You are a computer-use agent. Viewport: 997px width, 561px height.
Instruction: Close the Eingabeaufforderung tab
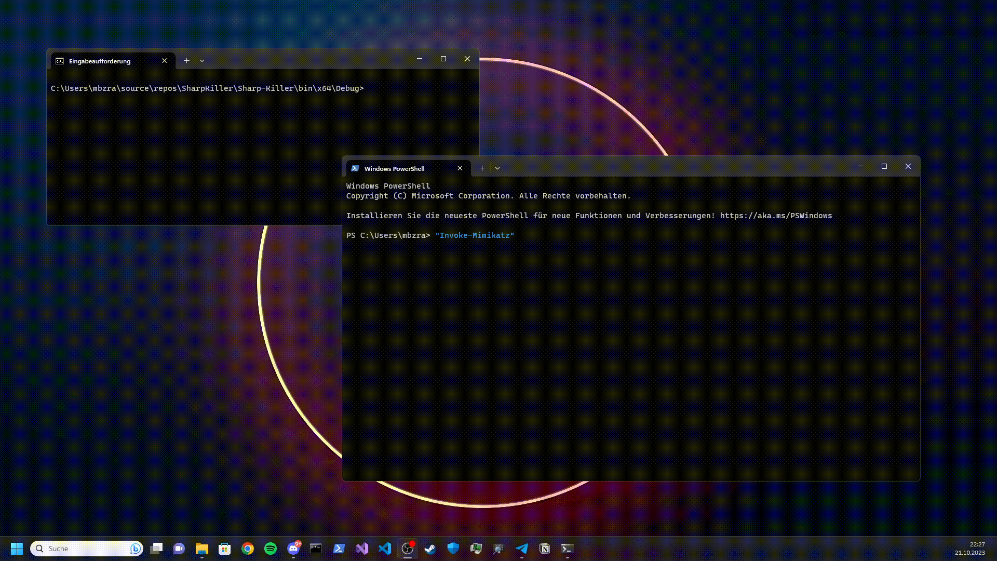(164, 61)
